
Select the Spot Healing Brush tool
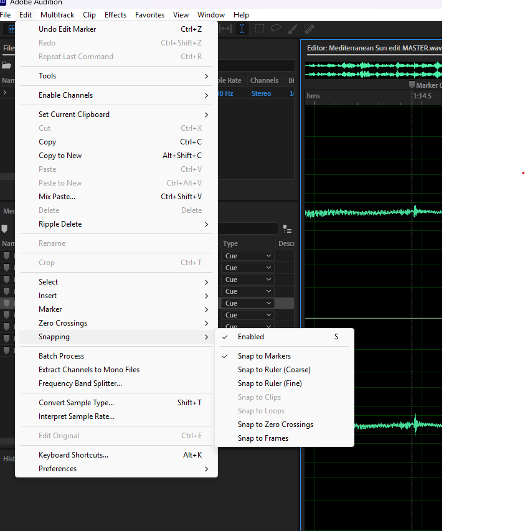309,29
